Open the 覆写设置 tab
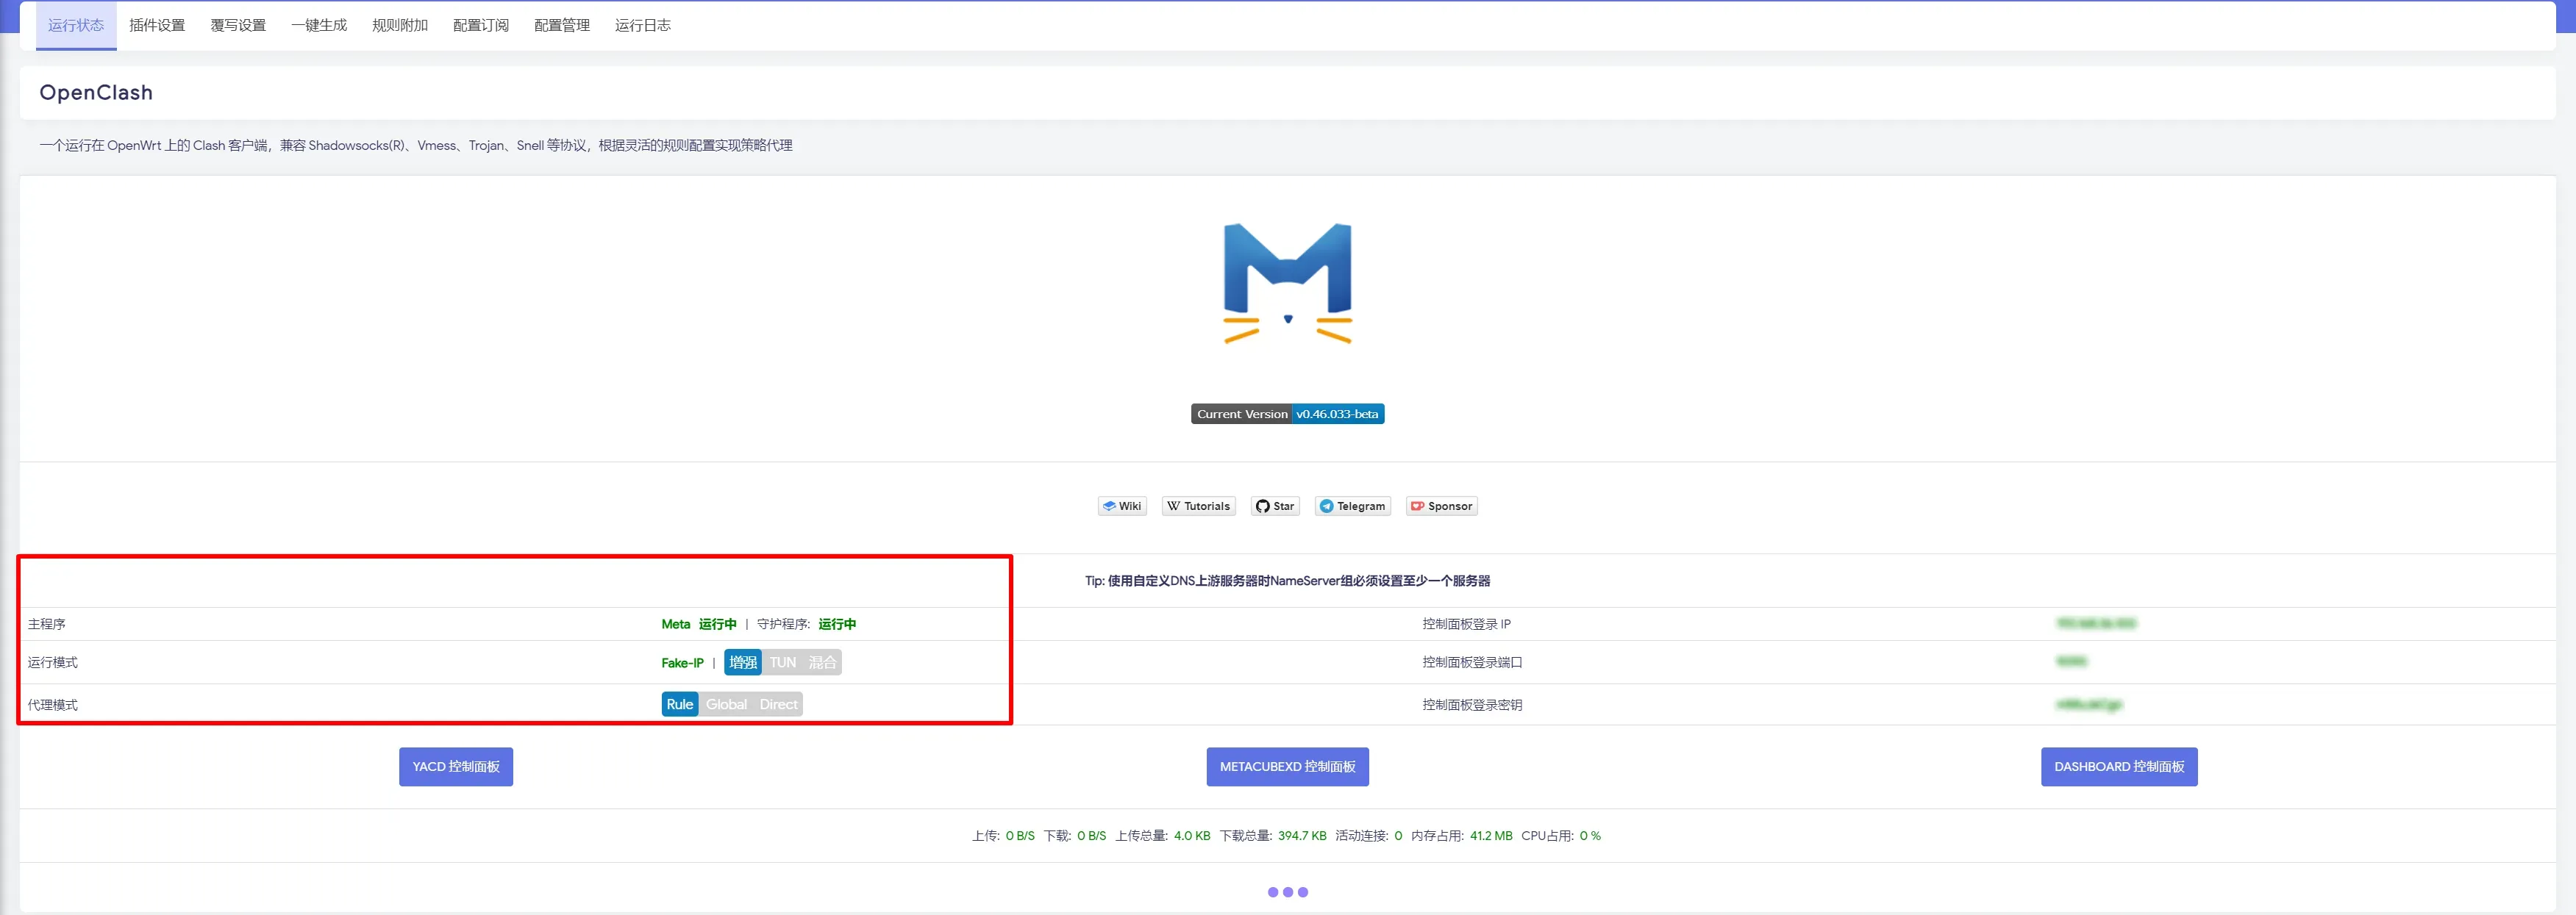This screenshot has width=2576, height=915. [x=238, y=25]
